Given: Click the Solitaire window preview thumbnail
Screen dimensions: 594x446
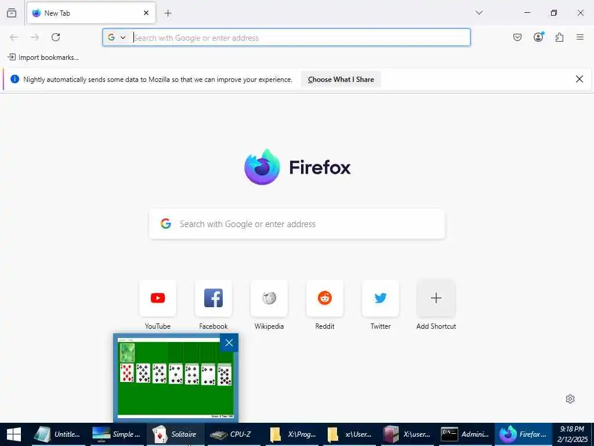Looking at the screenshot, I should pos(175,378).
